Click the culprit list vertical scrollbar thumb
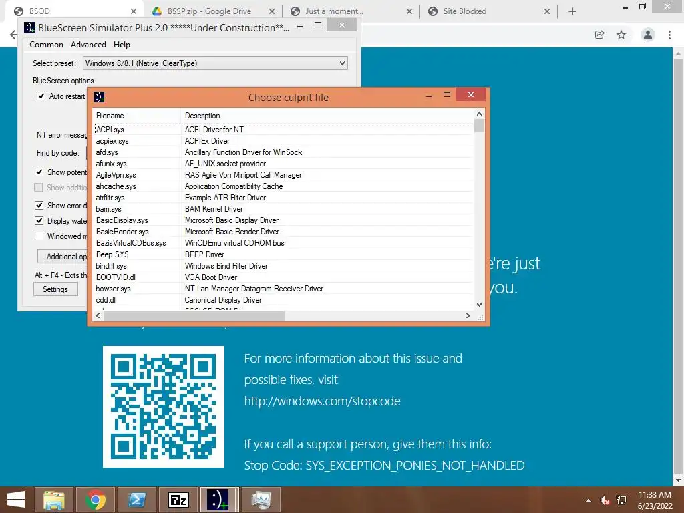684x513 pixels. tap(479, 126)
